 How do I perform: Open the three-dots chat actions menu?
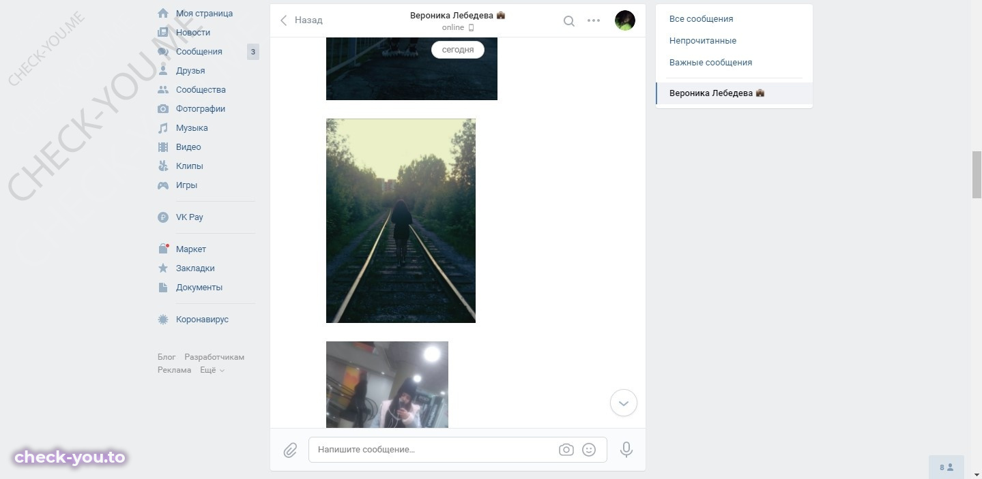(594, 20)
